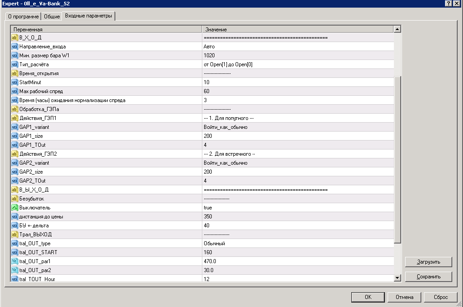Click the icon next to Тип_расчёта
Viewport: 463px width, 307px height.
pos(14,64)
